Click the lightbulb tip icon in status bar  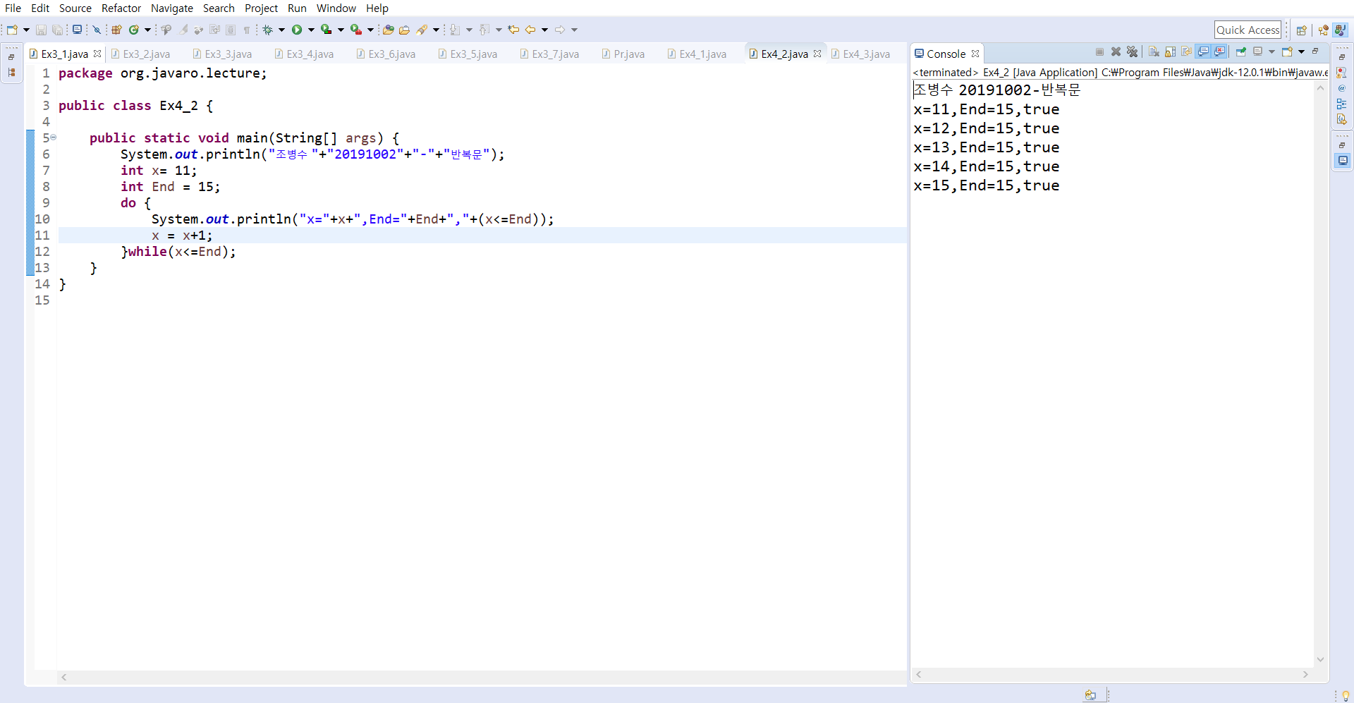1346,695
